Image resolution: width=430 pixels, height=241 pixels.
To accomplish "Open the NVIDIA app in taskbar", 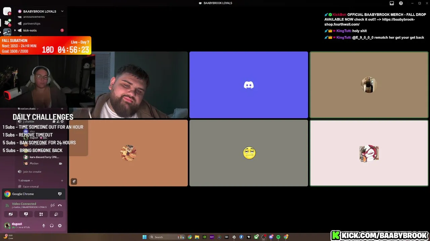I will pos(204,237).
